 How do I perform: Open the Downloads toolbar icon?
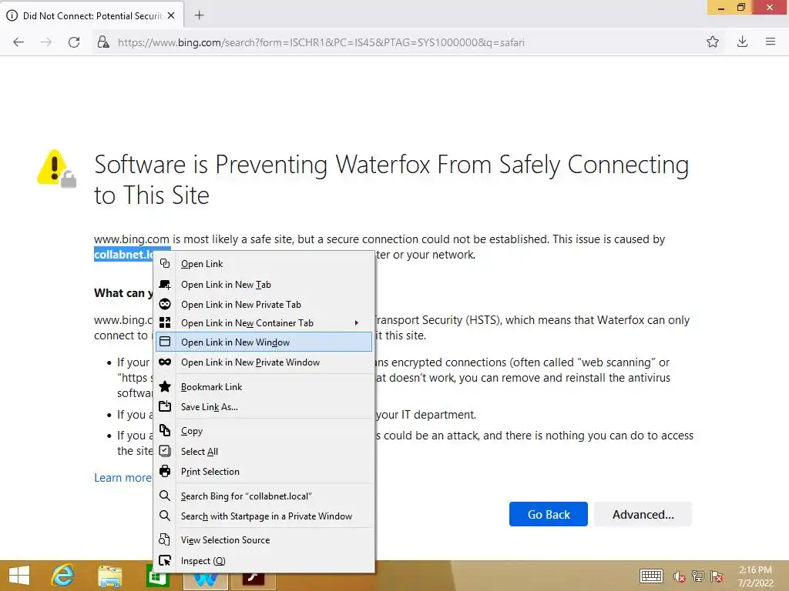742,42
